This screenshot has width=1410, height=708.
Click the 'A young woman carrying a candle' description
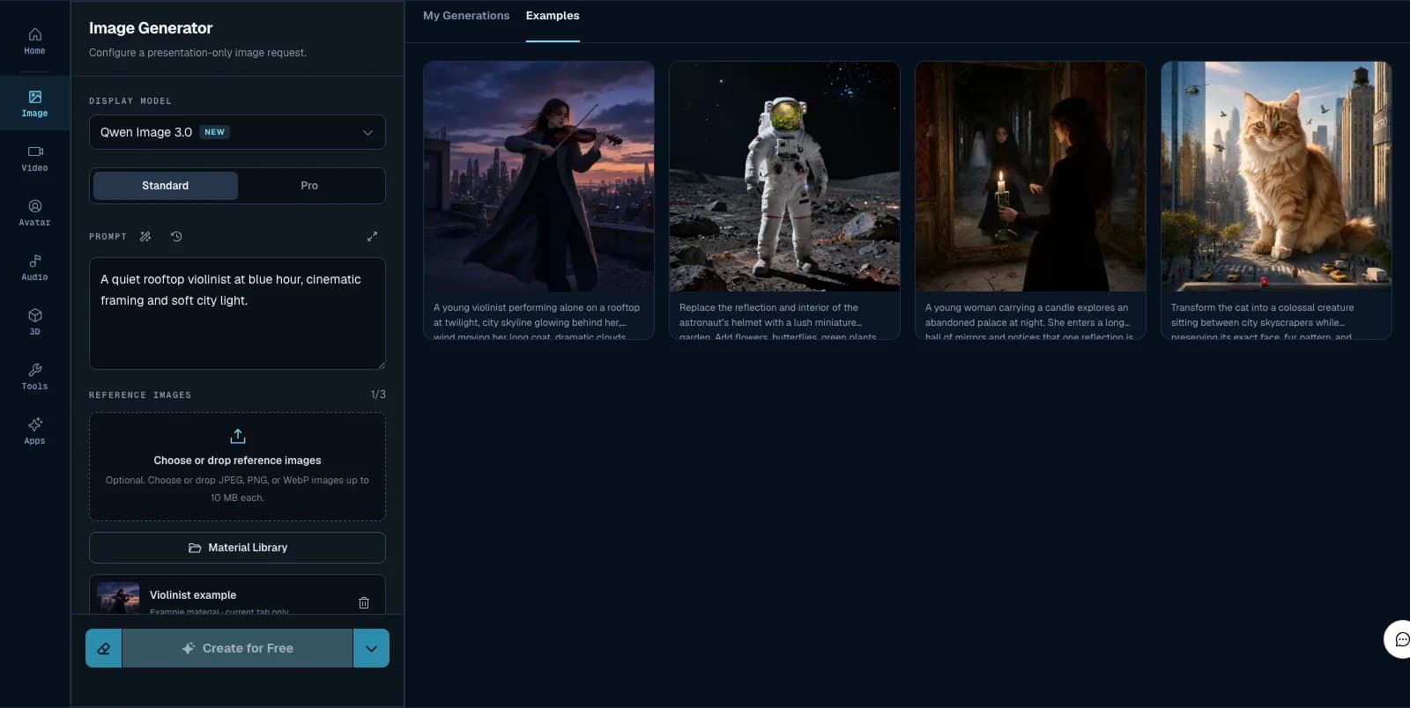1028,321
